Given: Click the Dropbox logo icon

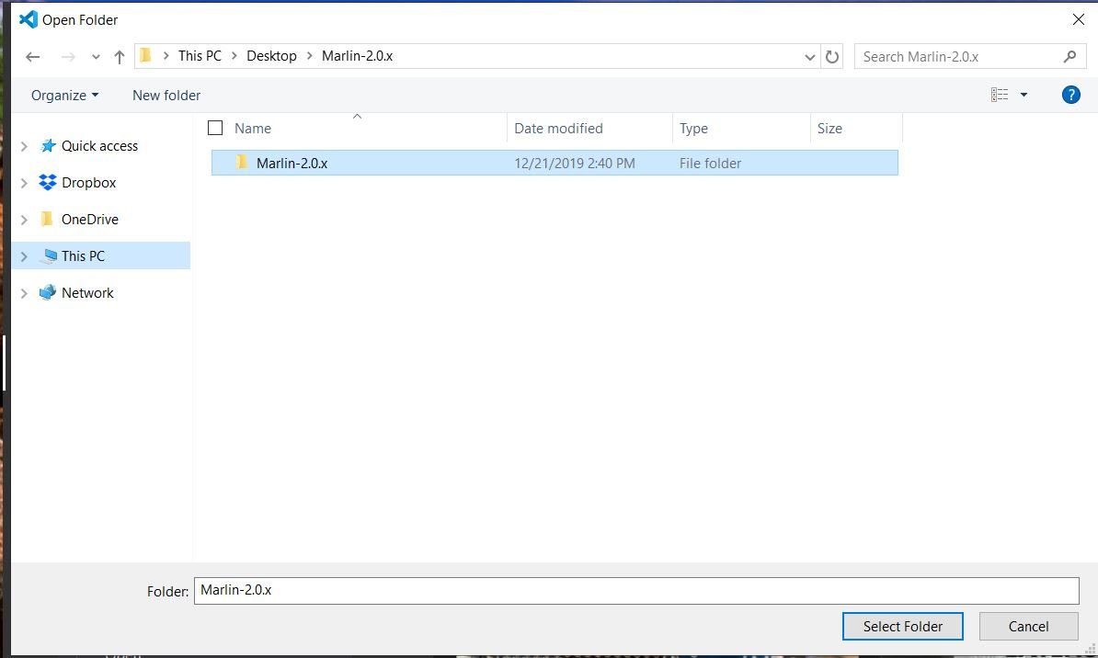Looking at the screenshot, I should [48, 182].
